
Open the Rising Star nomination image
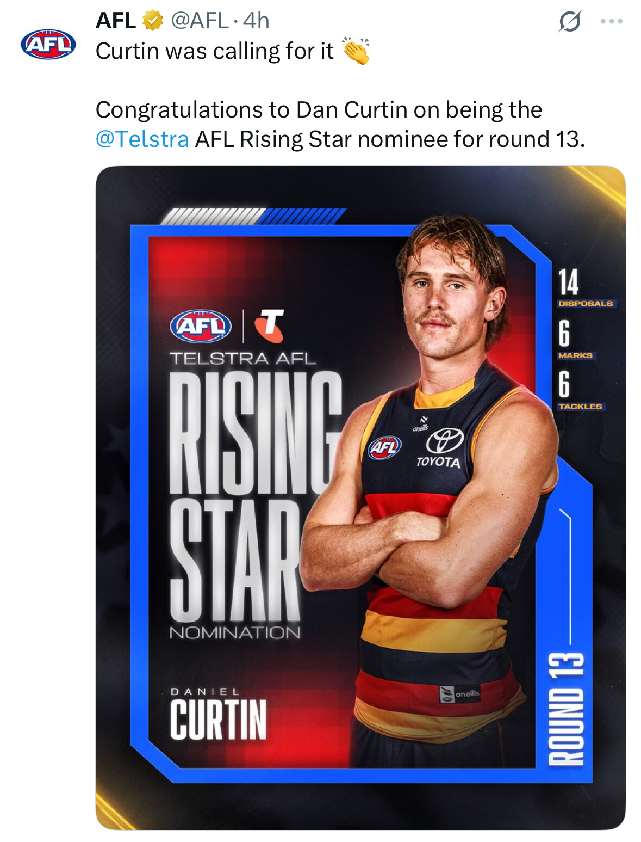(x=360, y=497)
